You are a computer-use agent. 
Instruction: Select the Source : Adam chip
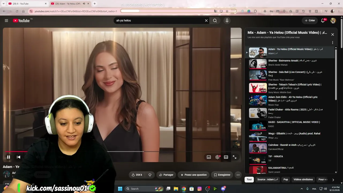268,180
